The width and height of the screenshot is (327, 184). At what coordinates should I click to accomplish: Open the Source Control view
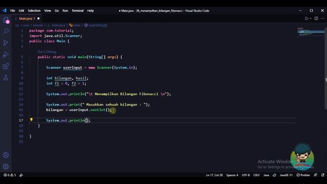6,43
